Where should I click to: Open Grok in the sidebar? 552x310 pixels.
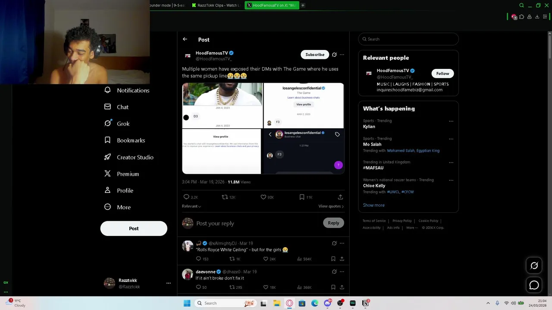tap(117, 124)
